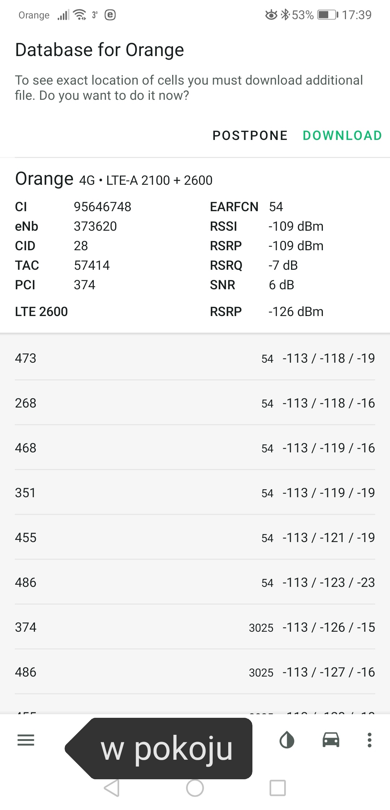
Task: Click POSTPONE to skip database download
Action: coord(250,135)
